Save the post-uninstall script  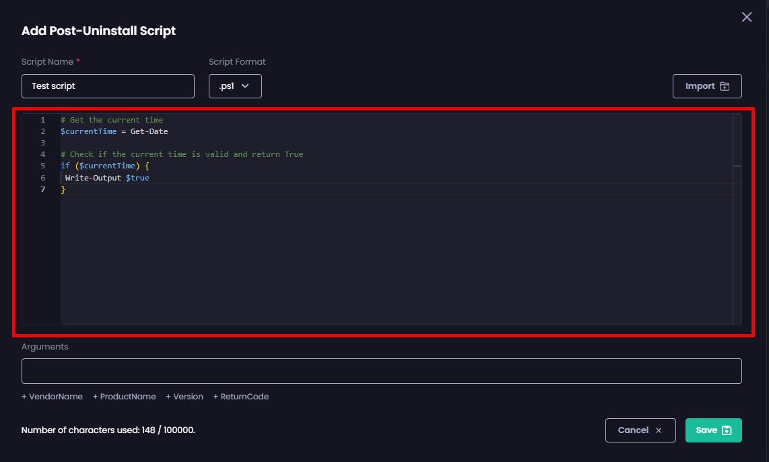[x=713, y=430]
